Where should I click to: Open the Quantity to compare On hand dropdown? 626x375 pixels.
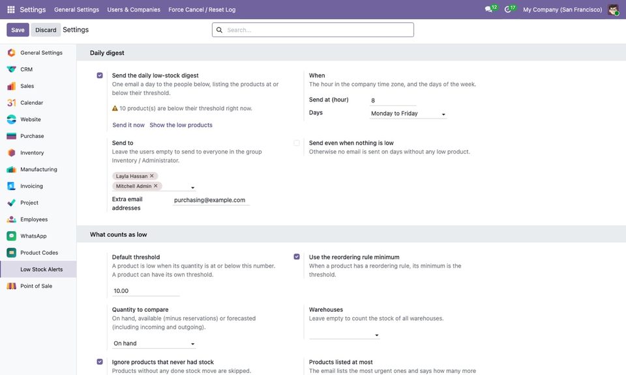(154, 344)
